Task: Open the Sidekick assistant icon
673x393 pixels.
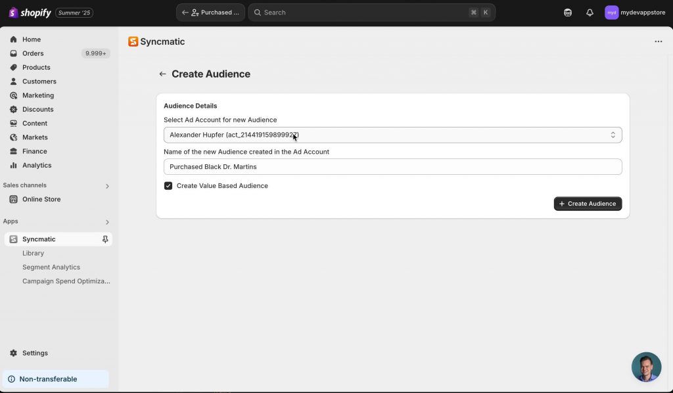Action: [x=568, y=12]
